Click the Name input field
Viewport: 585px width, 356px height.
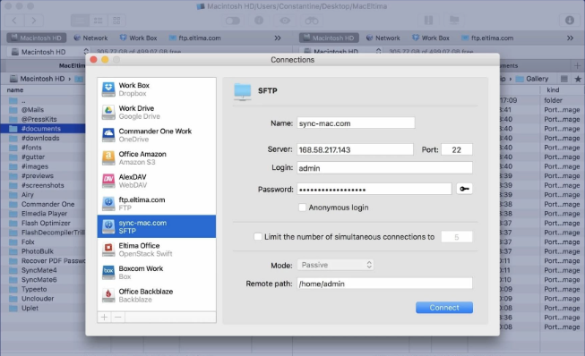[356, 123]
